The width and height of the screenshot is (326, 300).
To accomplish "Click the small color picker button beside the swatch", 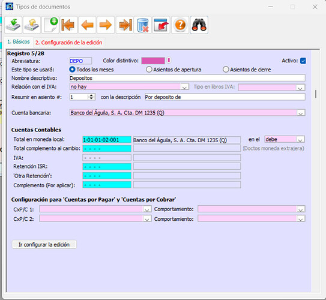I will [169, 60].
